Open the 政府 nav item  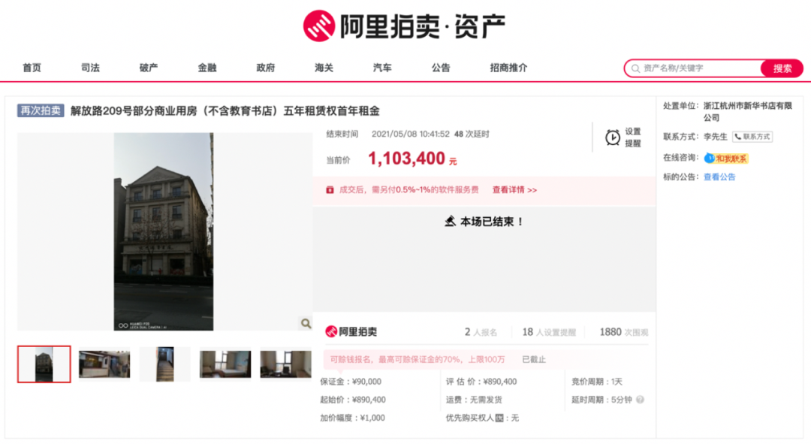265,68
